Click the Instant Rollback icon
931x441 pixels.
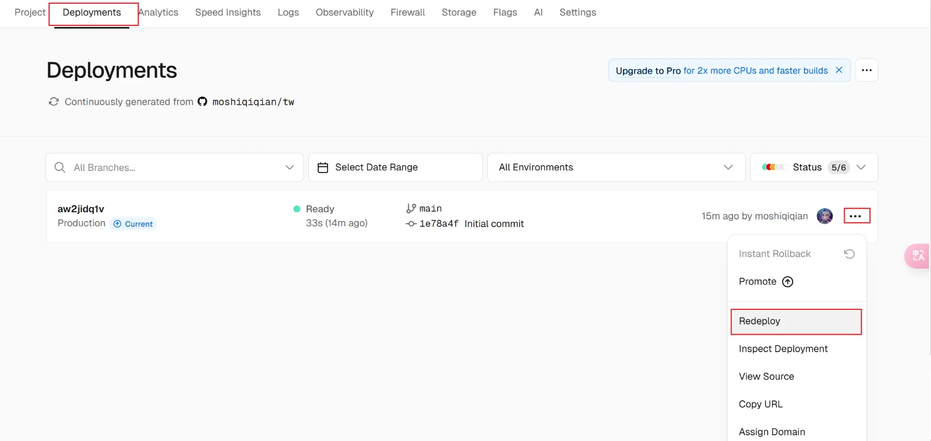pyautogui.click(x=849, y=254)
